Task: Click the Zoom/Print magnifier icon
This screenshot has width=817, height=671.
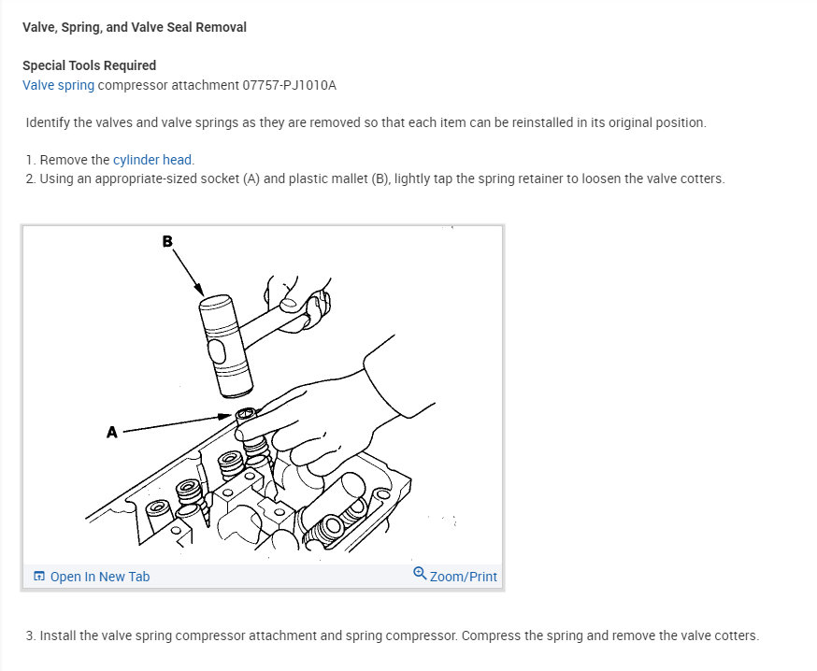Action: click(420, 574)
